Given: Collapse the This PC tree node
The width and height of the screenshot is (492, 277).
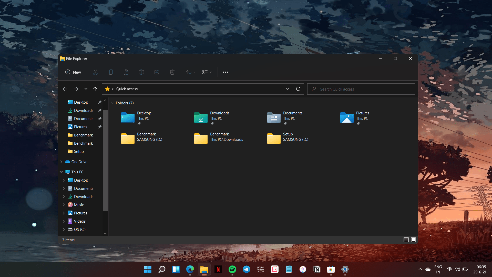Looking at the screenshot, I should click(x=61, y=172).
